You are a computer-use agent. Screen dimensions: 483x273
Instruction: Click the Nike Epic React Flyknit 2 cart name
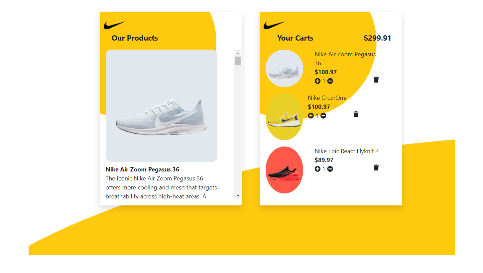pos(347,151)
